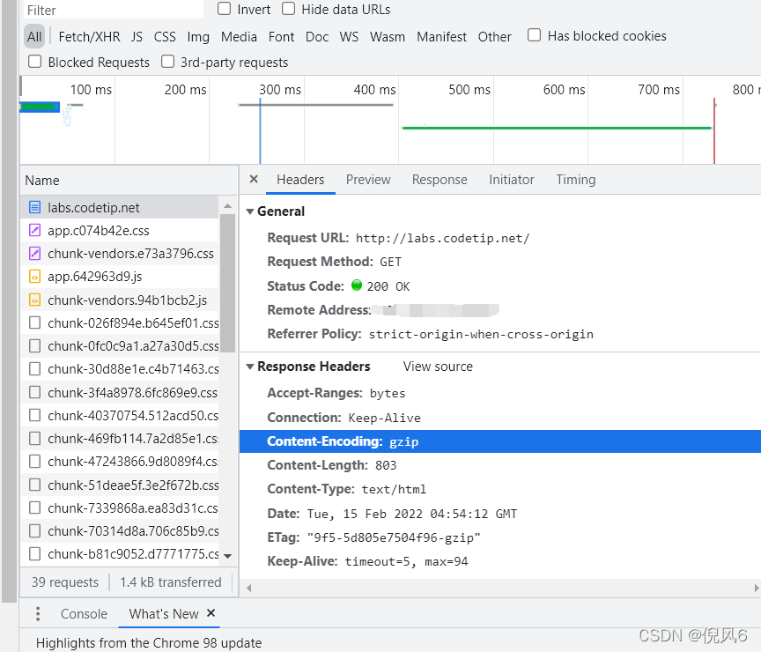Filter by Fetch/XHR requests
Viewport: 761px width, 652px height.
(89, 36)
